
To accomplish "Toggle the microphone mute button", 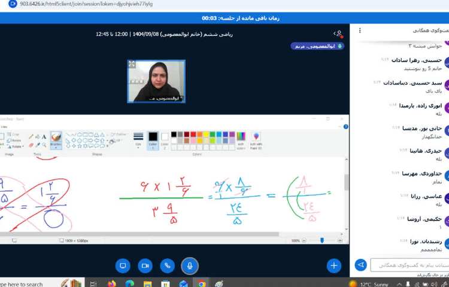I will tap(190, 265).
